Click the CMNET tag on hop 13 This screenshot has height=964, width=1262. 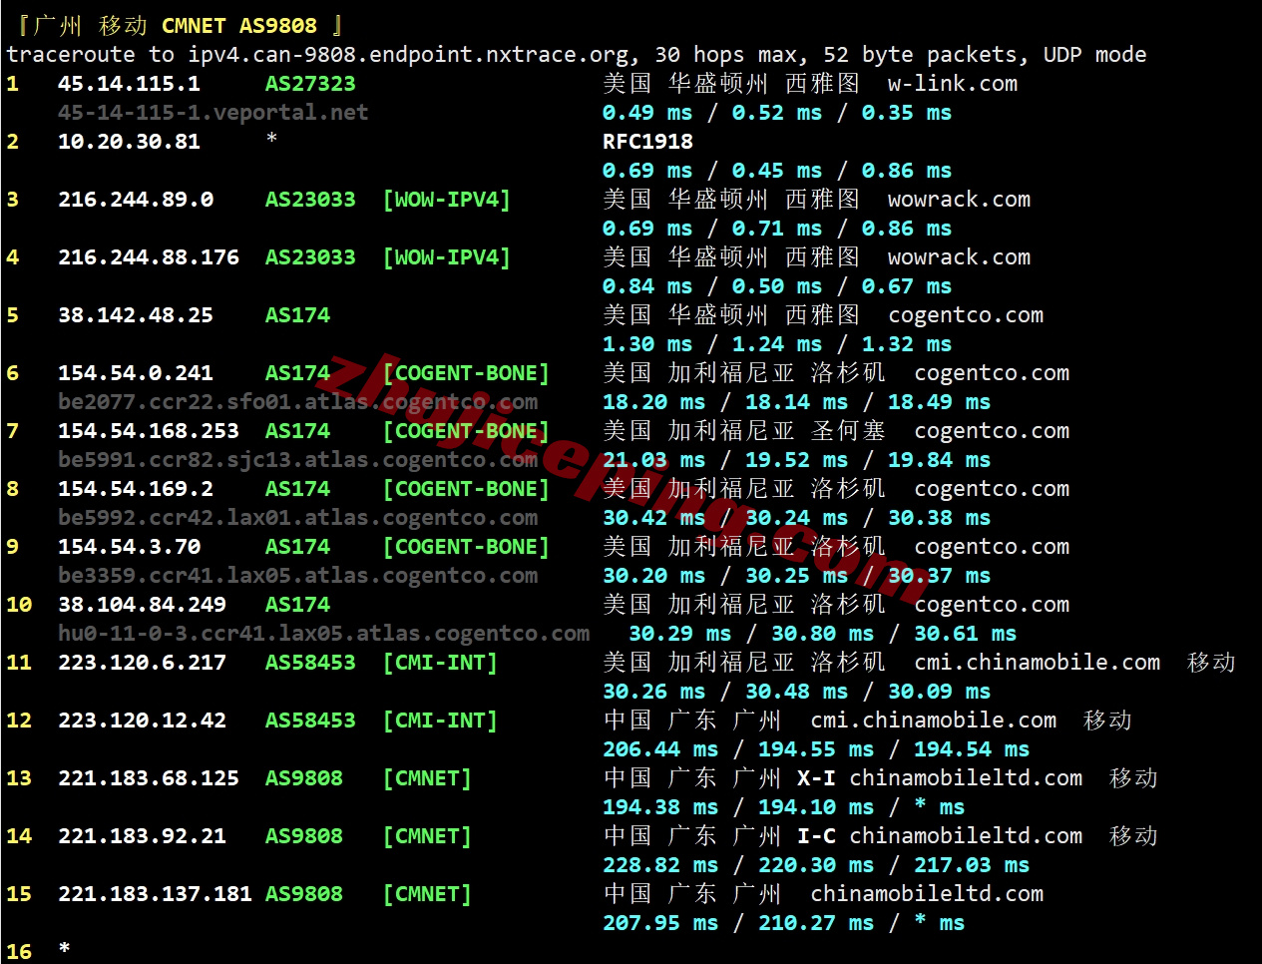pyautogui.click(x=427, y=777)
